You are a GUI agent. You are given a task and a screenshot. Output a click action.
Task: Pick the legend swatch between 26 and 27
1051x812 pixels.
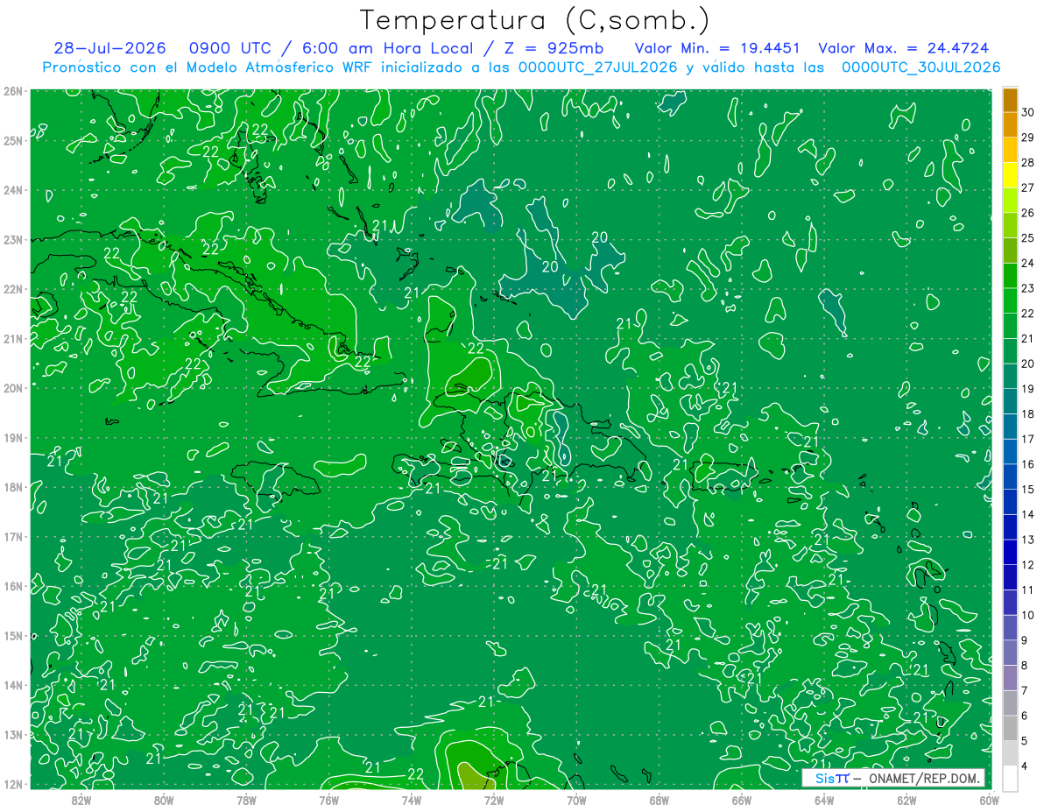(1010, 201)
